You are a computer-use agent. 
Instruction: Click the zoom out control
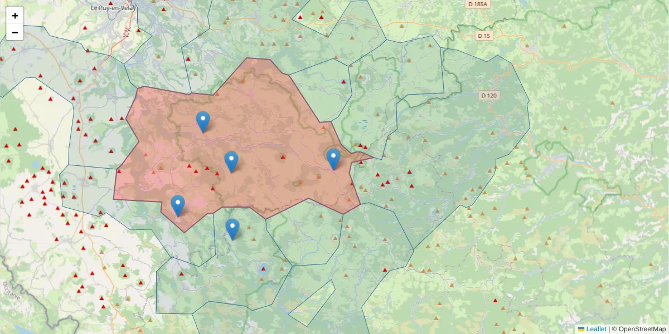click(14, 32)
